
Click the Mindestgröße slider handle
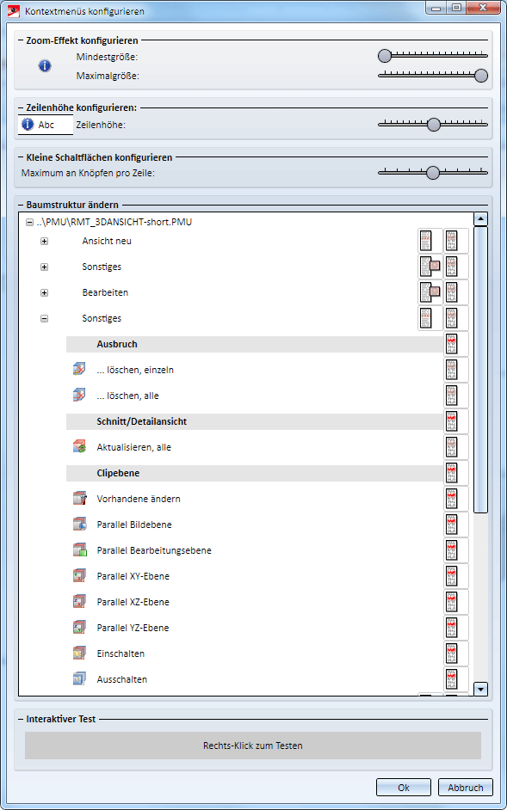click(385, 55)
